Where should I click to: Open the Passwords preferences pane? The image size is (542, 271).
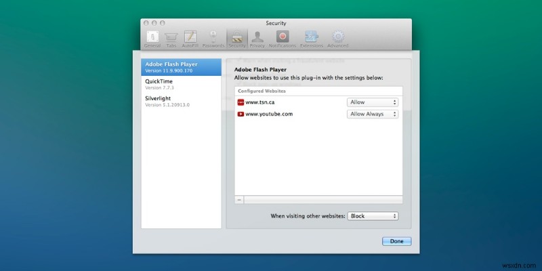213,39
